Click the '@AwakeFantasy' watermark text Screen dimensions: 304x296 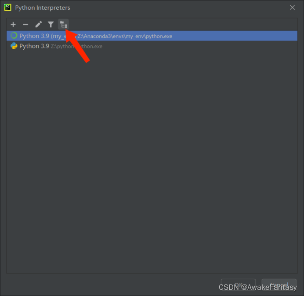269,288
